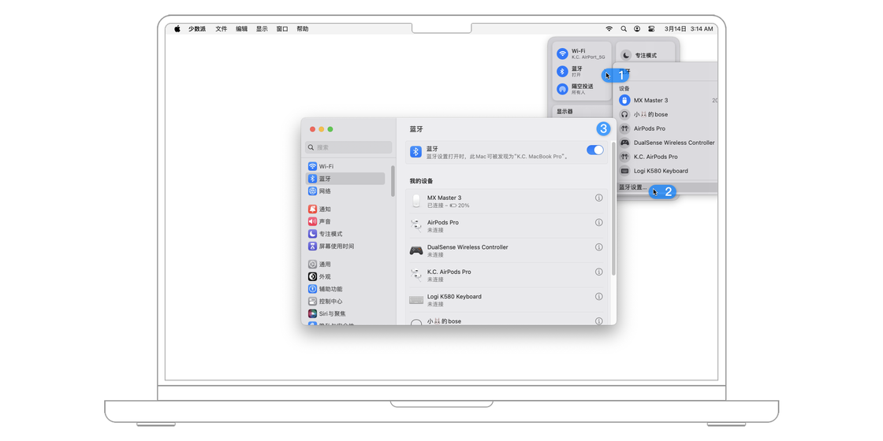Open the 帮助 menu
Image resolution: width=883 pixels, height=441 pixels.
303,28
